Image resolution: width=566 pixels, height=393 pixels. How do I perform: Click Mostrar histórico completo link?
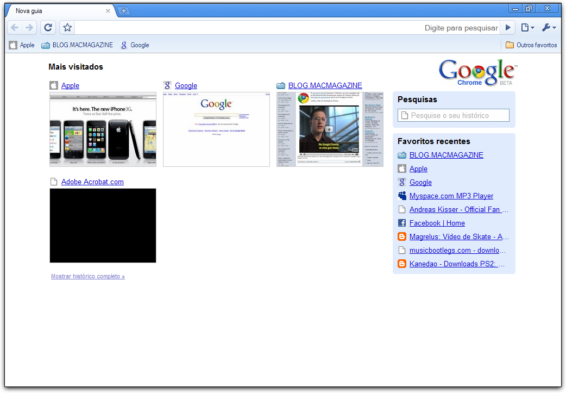click(x=87, y=276)
